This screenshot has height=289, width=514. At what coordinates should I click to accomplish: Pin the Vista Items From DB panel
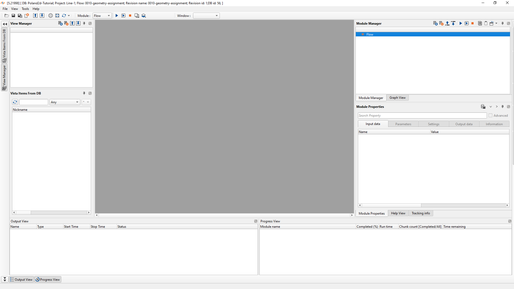84,93
